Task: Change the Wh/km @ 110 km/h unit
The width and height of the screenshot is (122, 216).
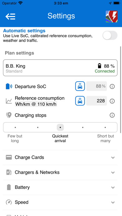Action: click(36, 104)
